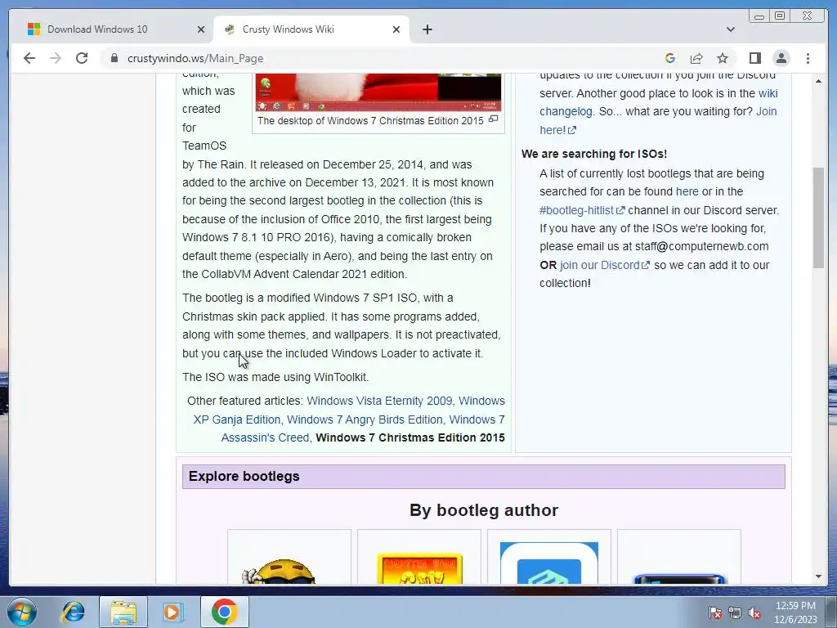The image size is (837, 628).
Task: Reload the current page
Action: 82,58
